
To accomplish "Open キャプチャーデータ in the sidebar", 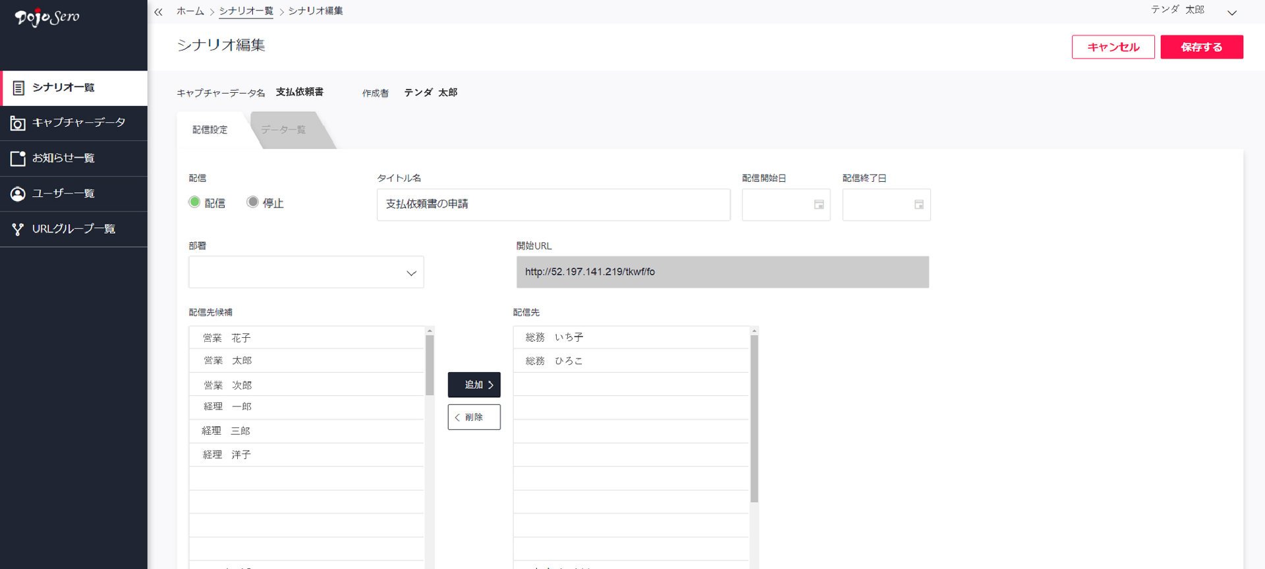I will 74,123.
